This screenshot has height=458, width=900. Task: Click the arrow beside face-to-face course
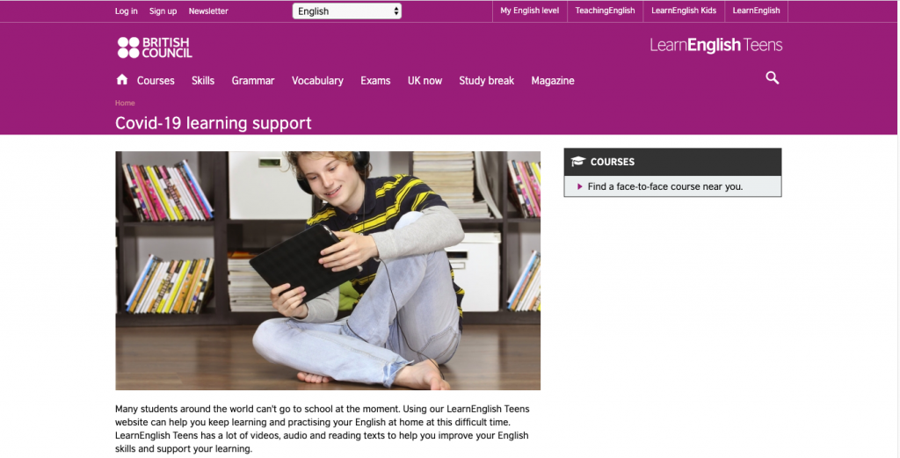580,186
